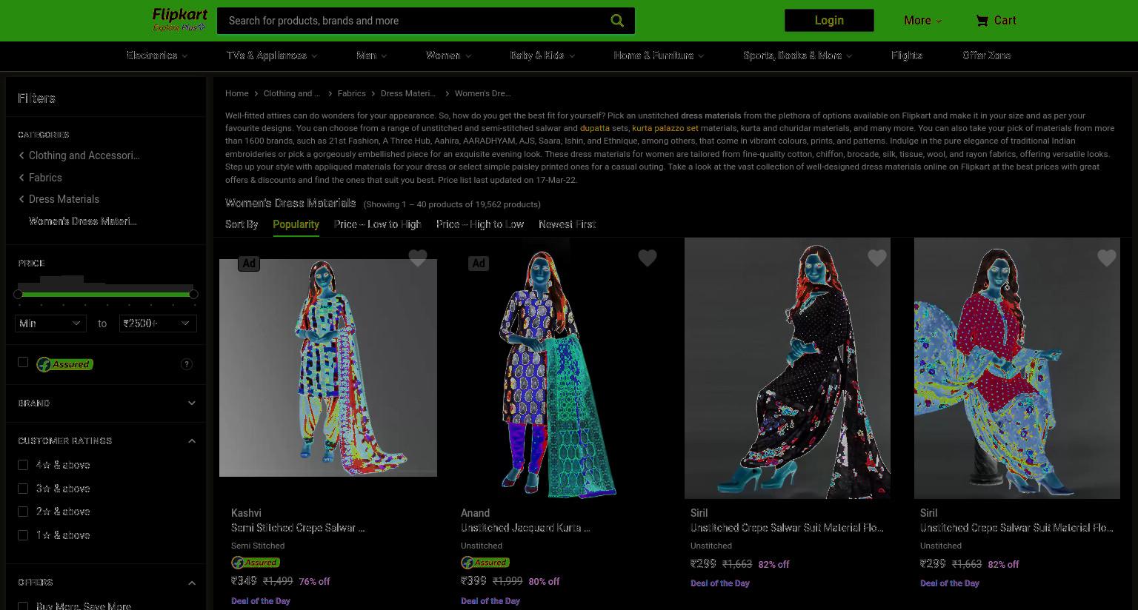Image resolution: width=1138 pixels, height=610 pixels.
Task: Open the Offer Zone page
Action: tap(987, 56)
